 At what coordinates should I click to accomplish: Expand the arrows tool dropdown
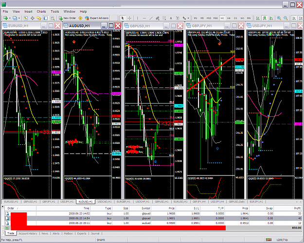pos(188,18)
